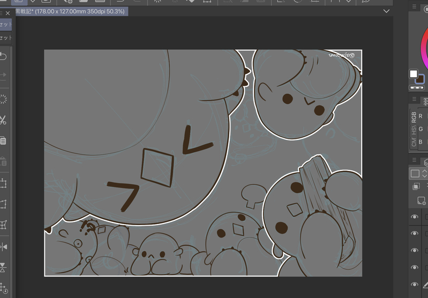Open the layer panel's hamburger menu
This screenshot has height=298, width=428.
pos(415,160)
